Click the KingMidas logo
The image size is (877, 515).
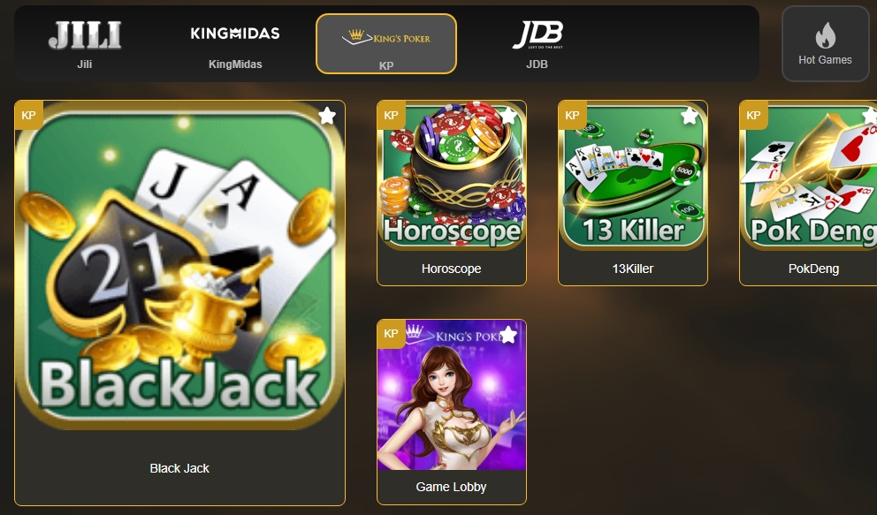pyautogui.click(x=235, y=34)
